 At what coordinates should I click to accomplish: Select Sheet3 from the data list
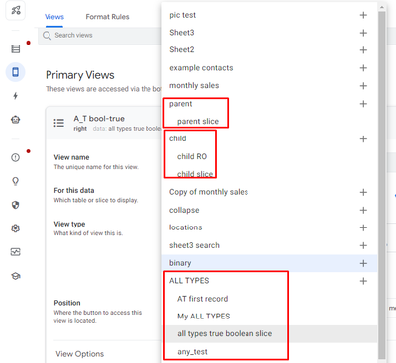tap(182, 33)
